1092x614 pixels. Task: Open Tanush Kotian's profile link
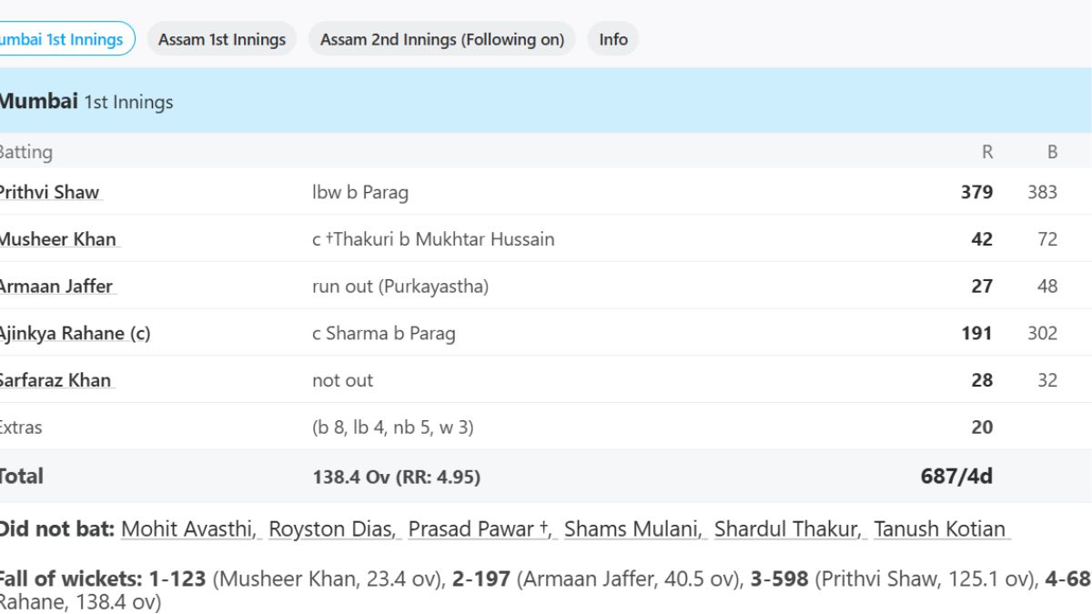(939, 528)
